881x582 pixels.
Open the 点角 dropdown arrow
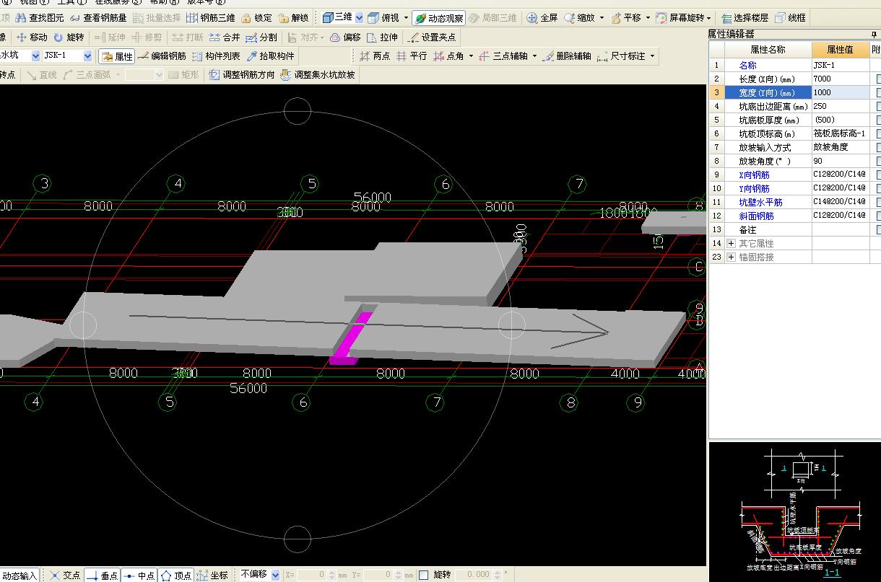(x=472, y=56)
